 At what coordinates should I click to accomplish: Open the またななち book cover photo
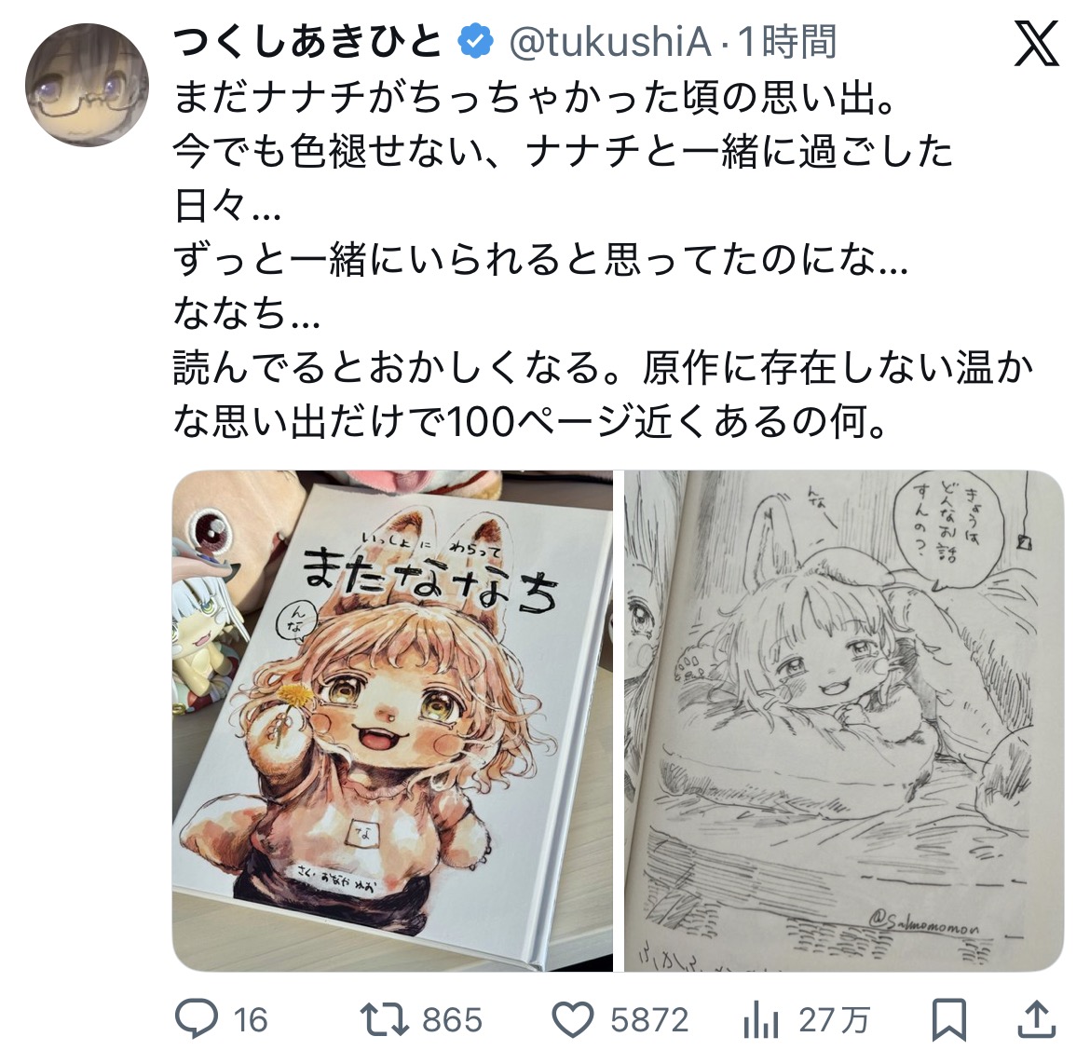392,720
